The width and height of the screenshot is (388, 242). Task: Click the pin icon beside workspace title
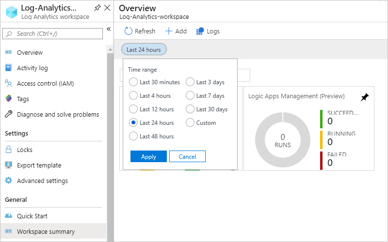97,8
